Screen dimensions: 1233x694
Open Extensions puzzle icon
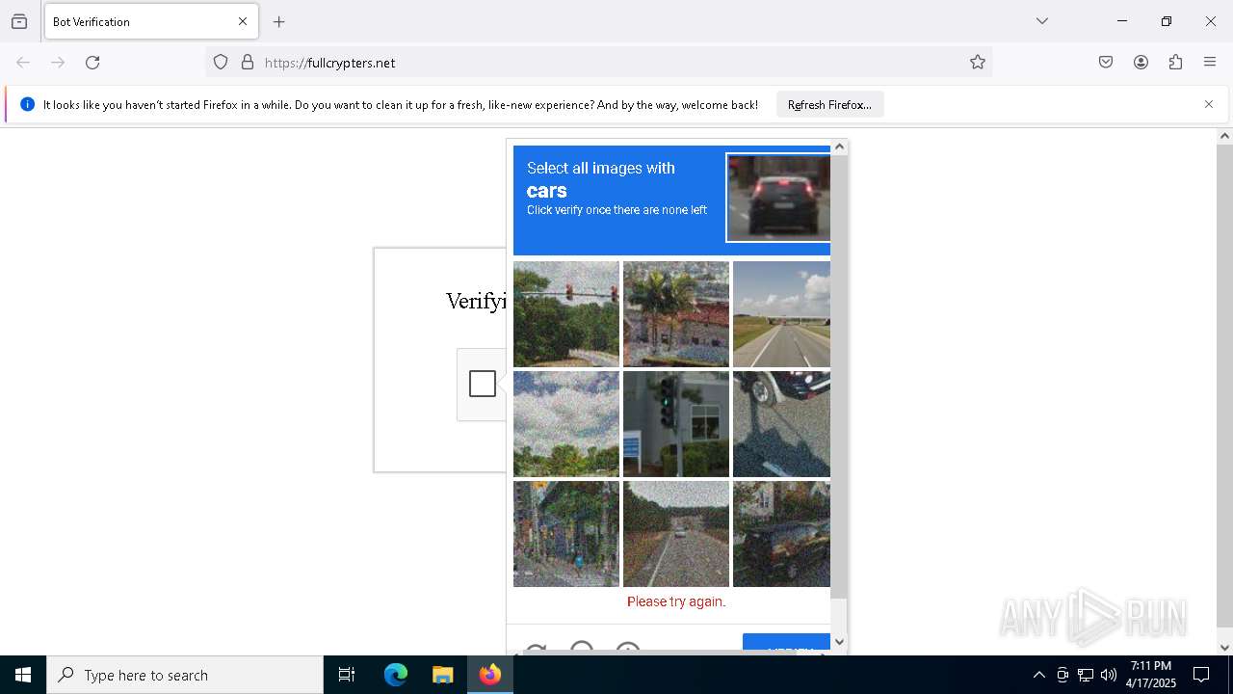pyautogui.click(x=1175, y=63)
